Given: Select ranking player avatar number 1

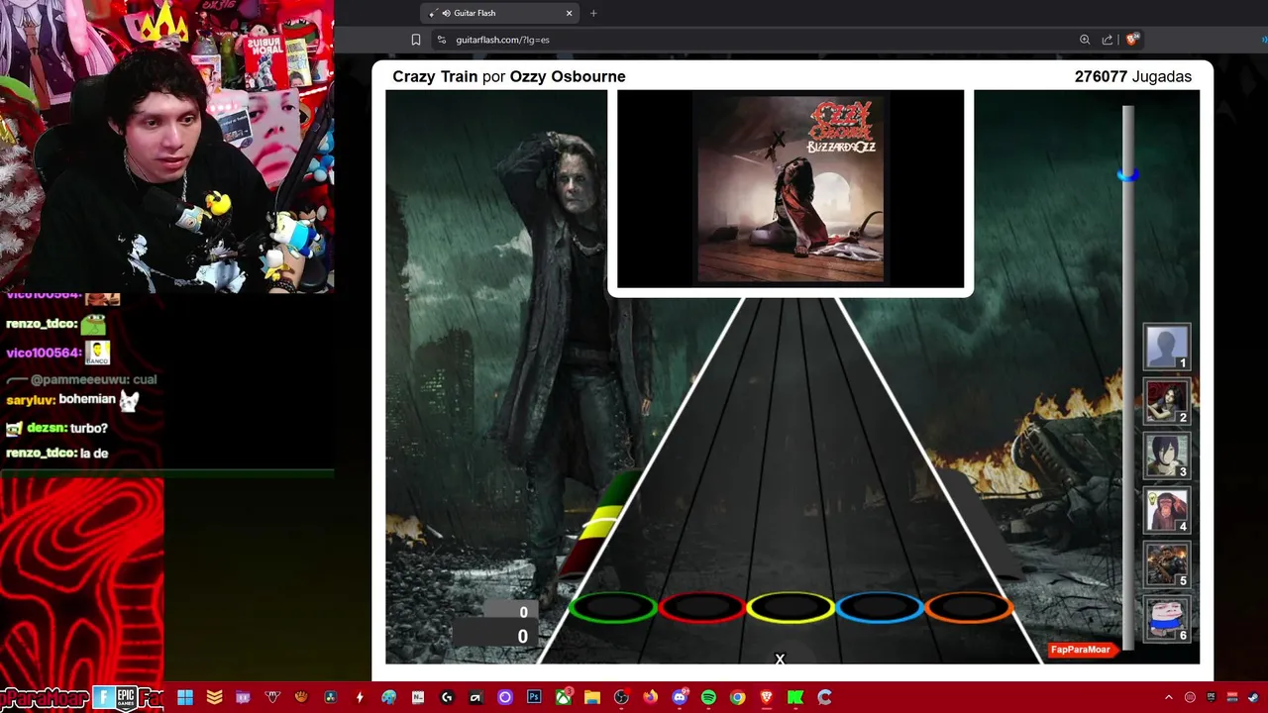Looking at the screenshot, I should click(x=1167, y=348).
